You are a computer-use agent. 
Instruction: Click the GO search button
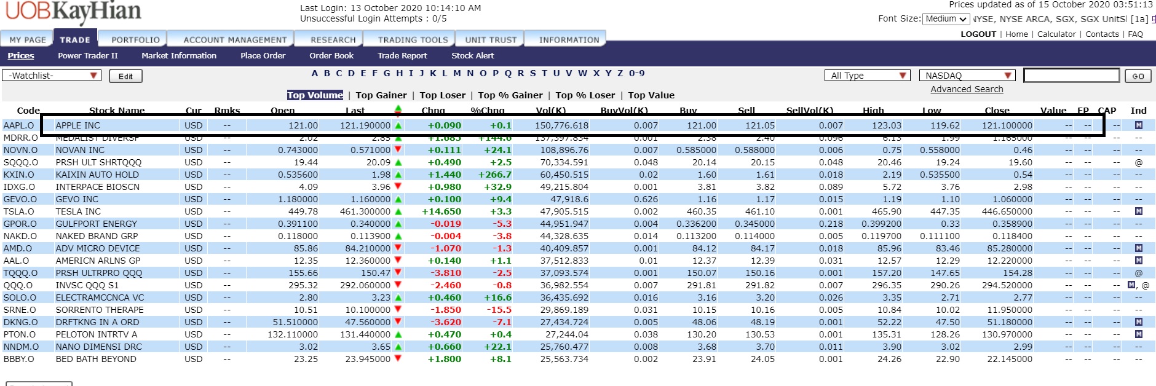point(1138,76)
